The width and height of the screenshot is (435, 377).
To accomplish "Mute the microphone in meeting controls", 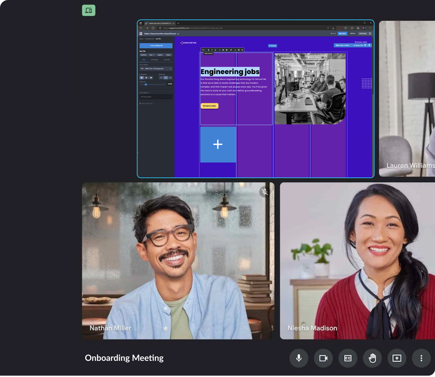I will 299,358.
